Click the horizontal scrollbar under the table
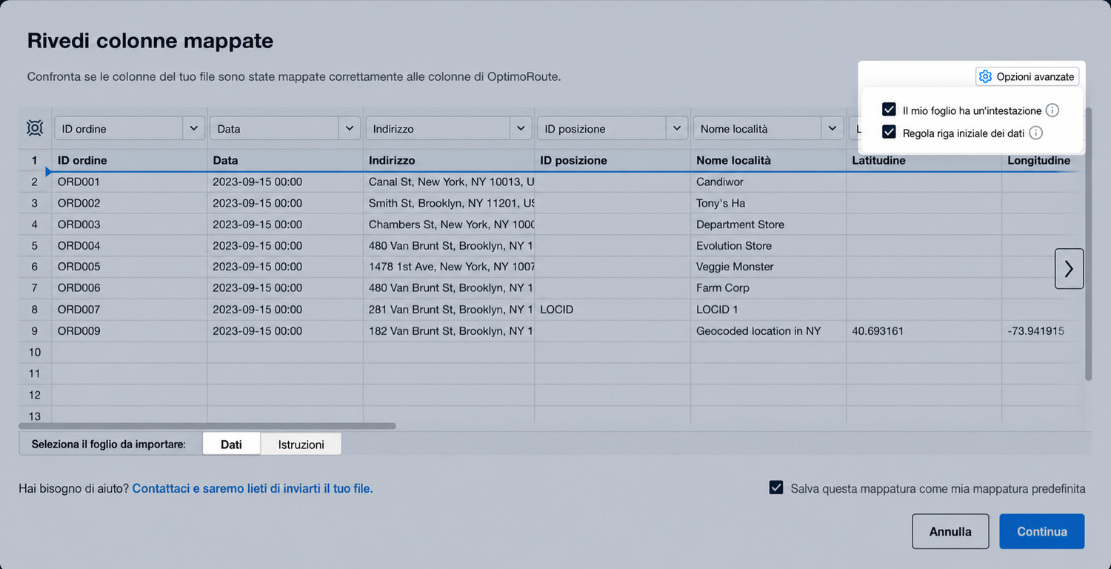 [x=207, y=426]
